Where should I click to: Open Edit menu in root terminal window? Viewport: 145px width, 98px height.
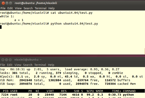point(10,8)
